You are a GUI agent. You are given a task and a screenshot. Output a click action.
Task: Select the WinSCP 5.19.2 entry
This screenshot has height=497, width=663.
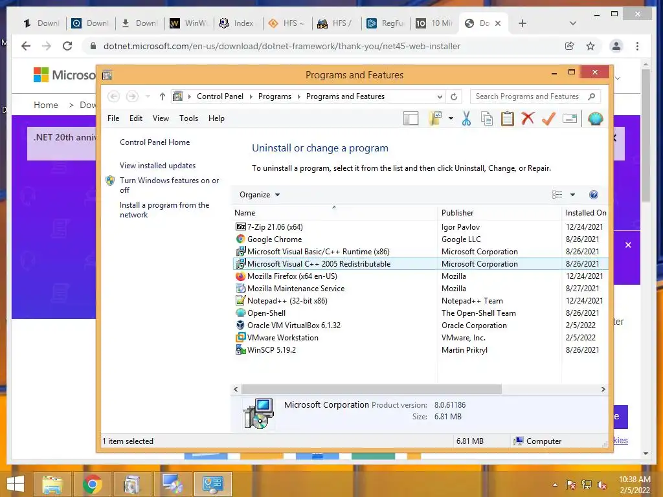[x=420, y=350]
